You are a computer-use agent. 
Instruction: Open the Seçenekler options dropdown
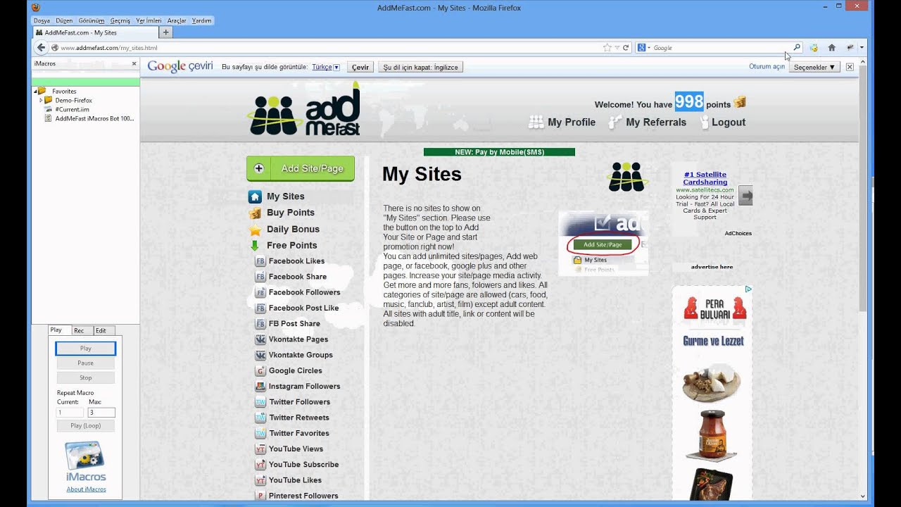click(x=814, y=67)
